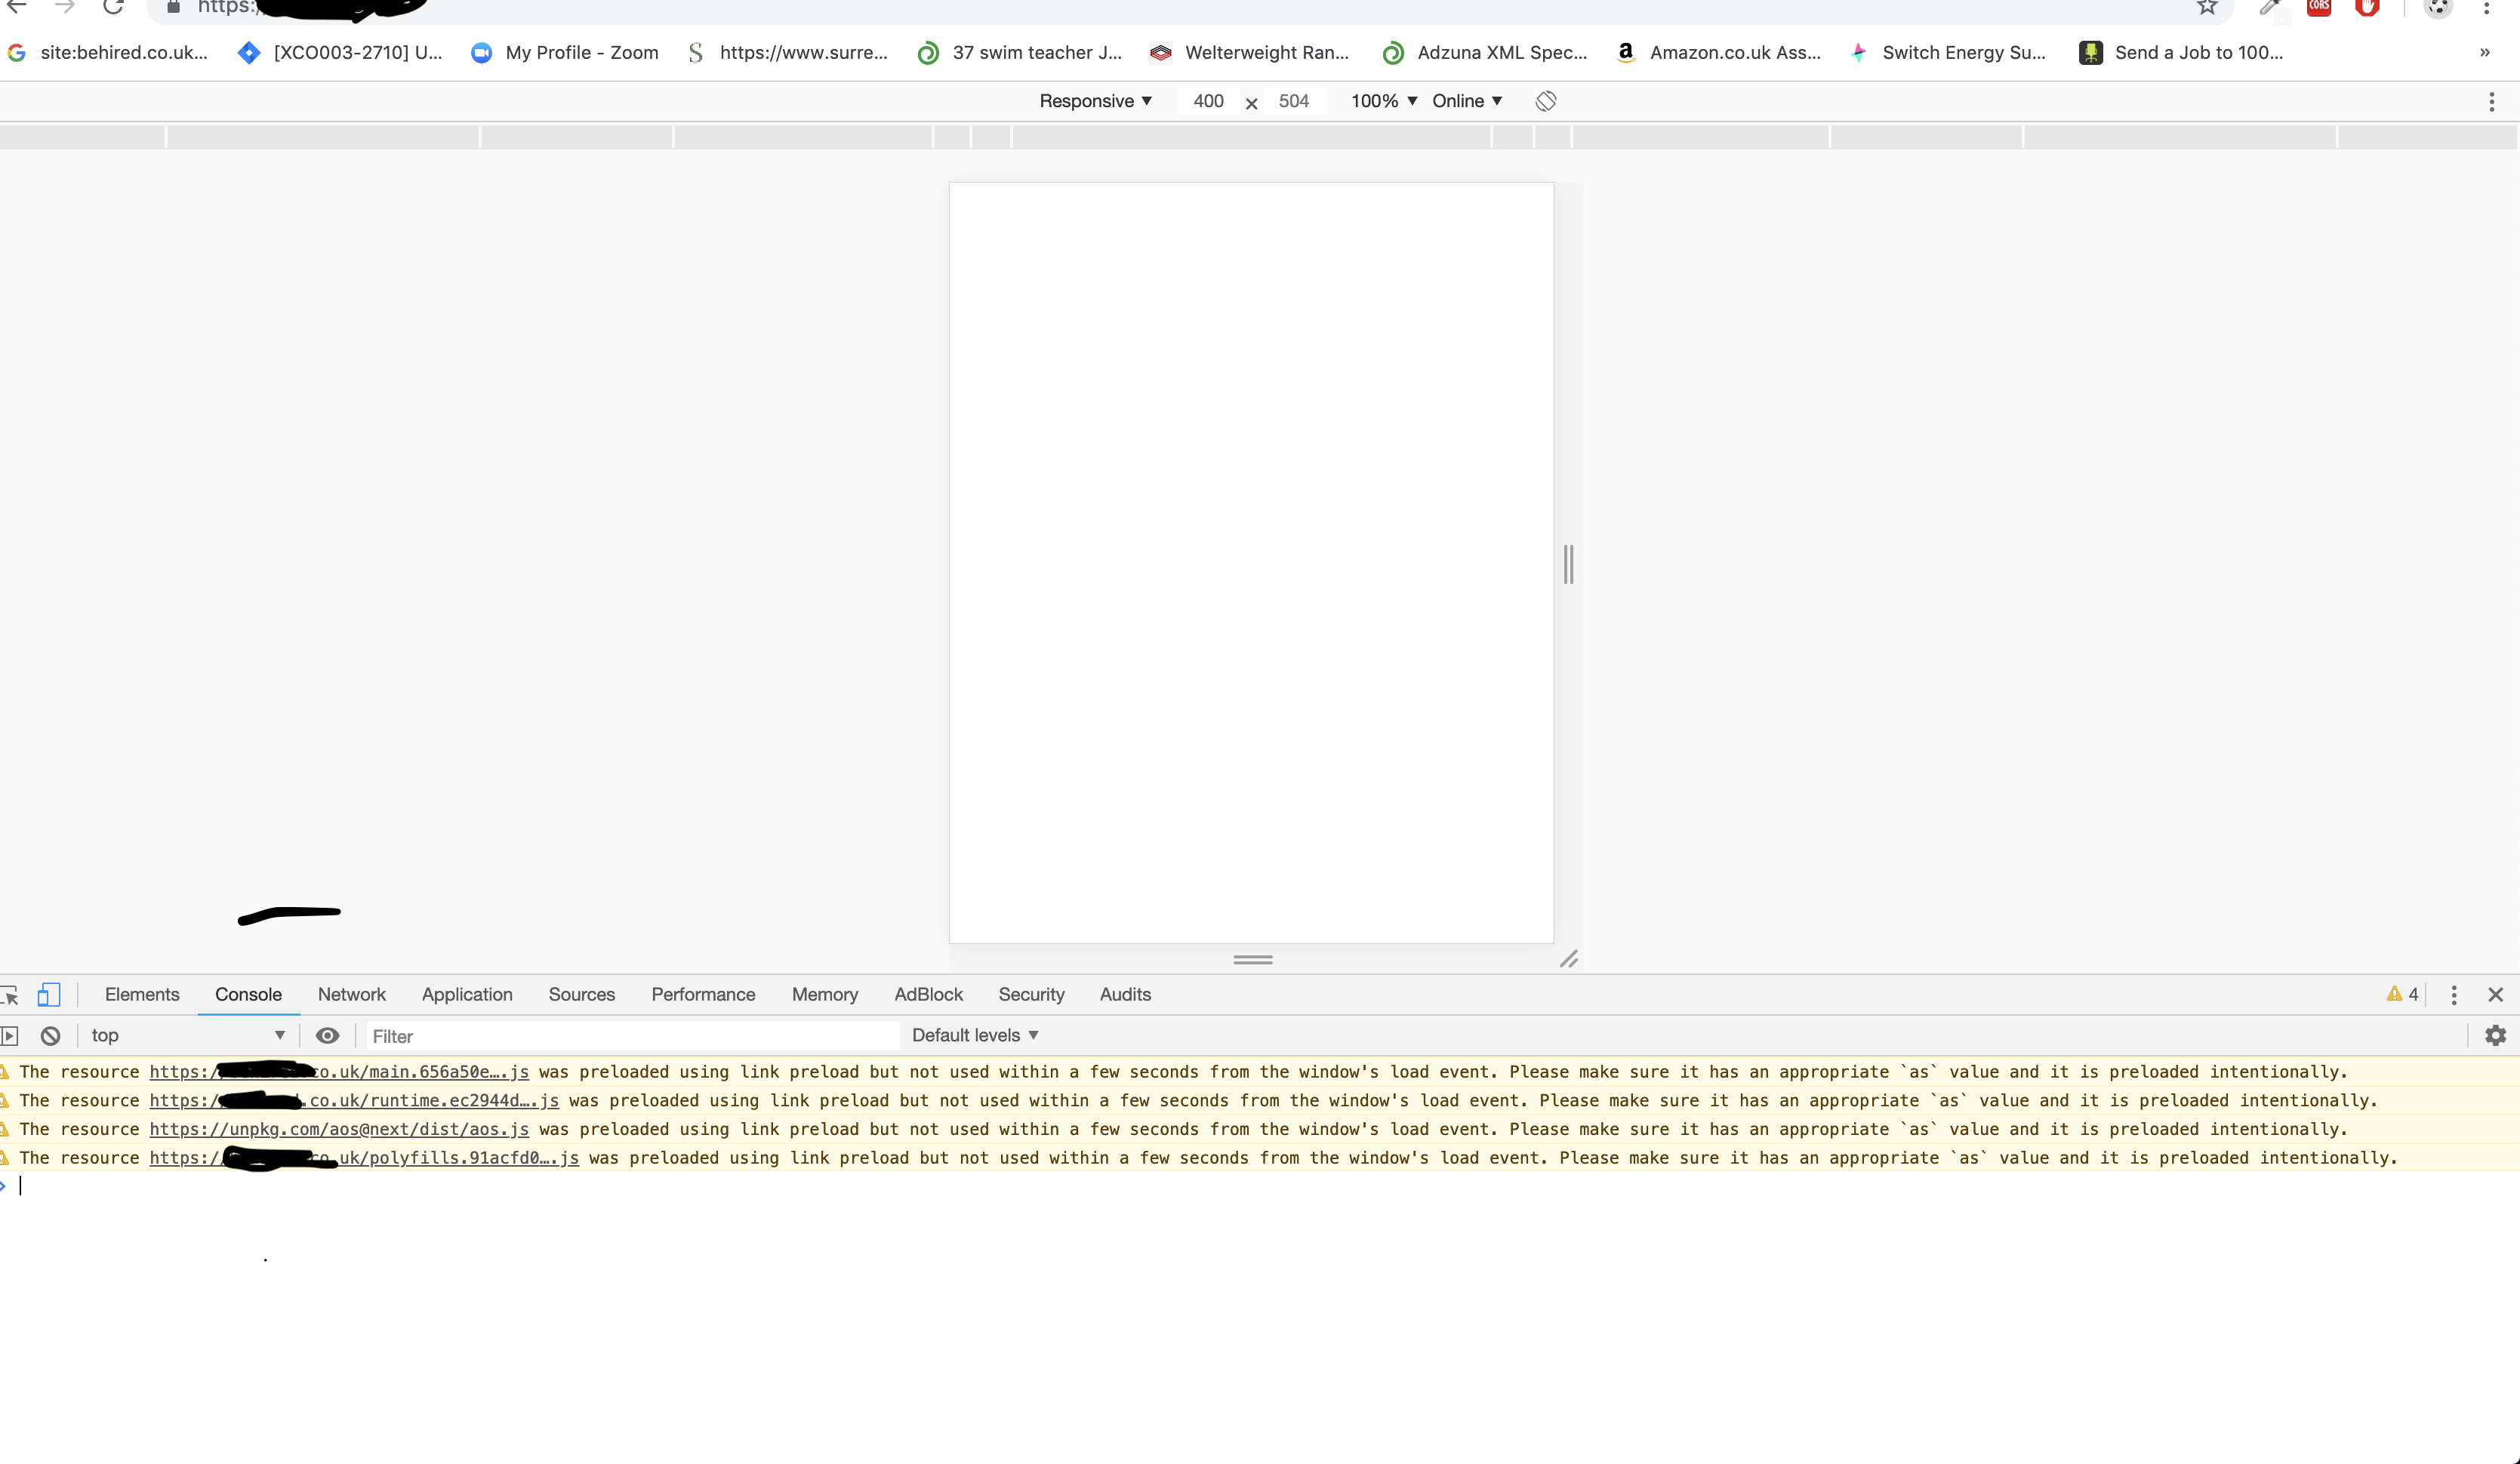Open the My Profile - Zoom bookmark

tap(565, 53)
